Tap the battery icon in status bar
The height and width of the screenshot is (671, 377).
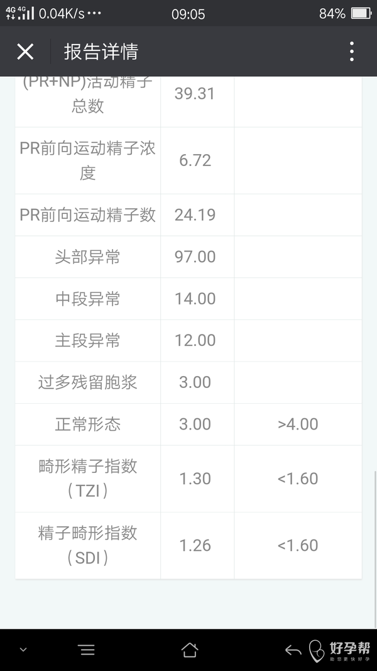361,13
